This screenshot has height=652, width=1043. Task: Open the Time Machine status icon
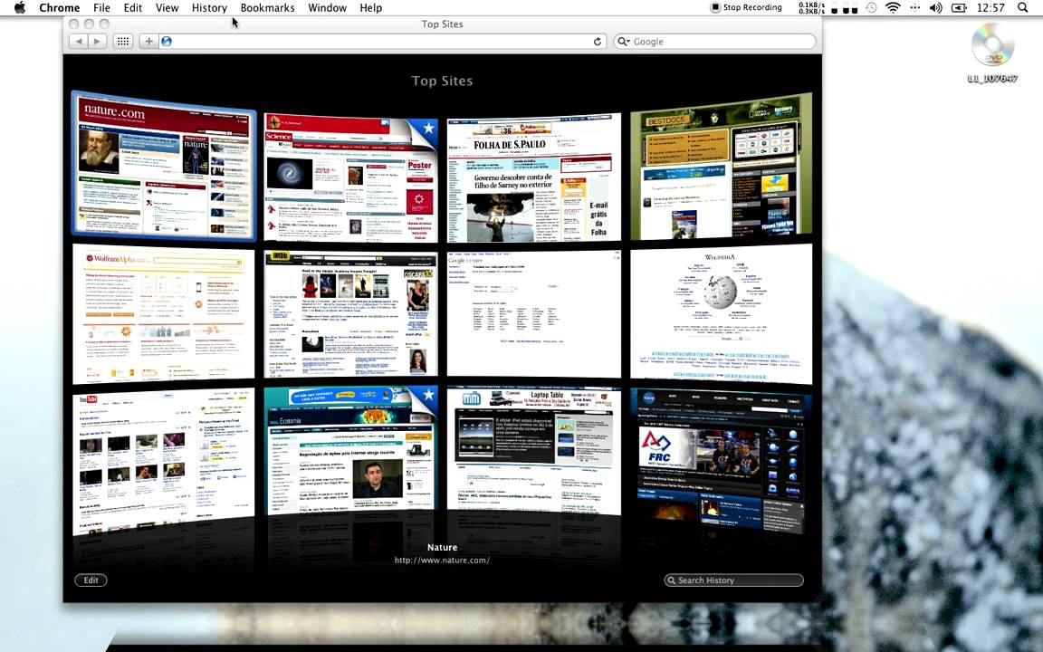click(x=871, y=8)
